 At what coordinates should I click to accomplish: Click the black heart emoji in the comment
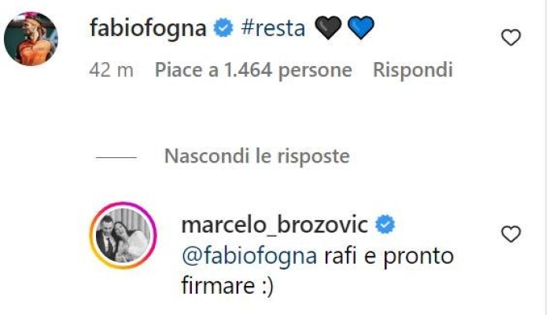328,27
